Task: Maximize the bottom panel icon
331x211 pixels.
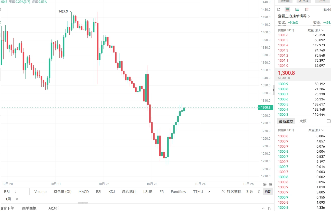Action: click(x=270, y=208)
